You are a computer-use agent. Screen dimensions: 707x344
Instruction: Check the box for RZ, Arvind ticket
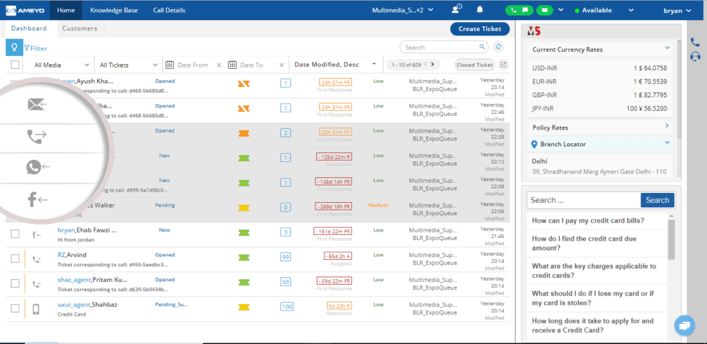pyautogui.click(x=15, y=259)
